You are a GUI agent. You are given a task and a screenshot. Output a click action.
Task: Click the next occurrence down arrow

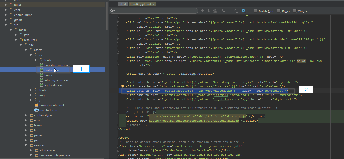(x=209, y=11)
